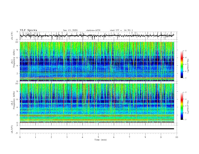Click the 'station=ATH' label

[x=93, y=30]
